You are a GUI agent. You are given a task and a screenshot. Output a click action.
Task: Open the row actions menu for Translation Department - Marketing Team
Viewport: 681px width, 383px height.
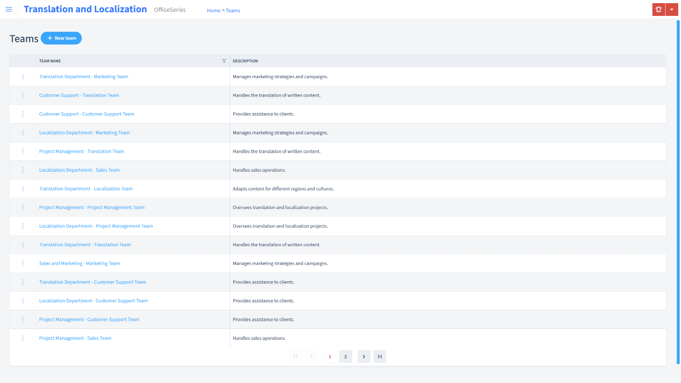23,76
